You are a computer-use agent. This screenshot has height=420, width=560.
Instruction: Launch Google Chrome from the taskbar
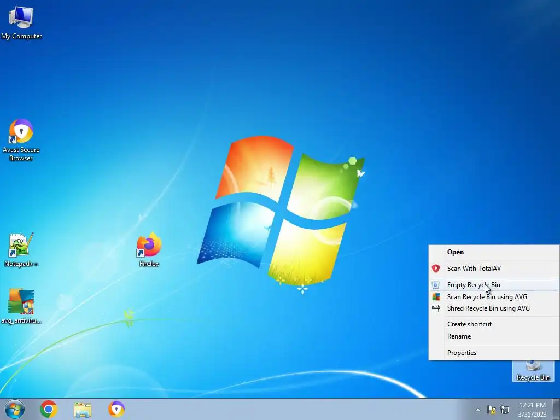(49, 409)
